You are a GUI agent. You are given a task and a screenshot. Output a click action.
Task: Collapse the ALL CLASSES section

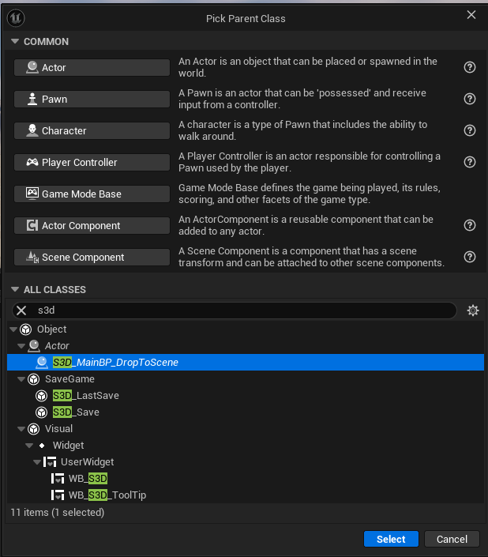tap(15, 289)
